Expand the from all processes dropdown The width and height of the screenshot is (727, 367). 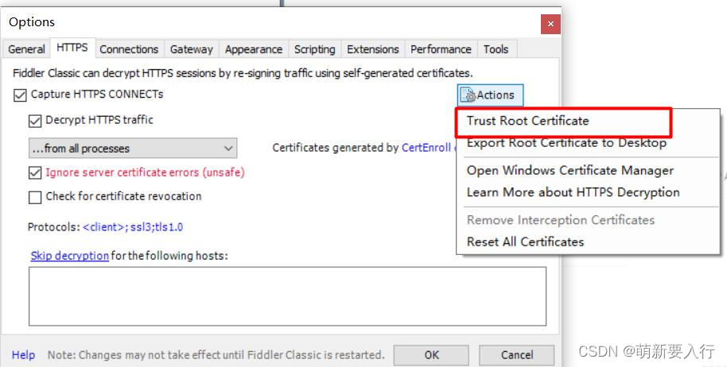point(133,149)
